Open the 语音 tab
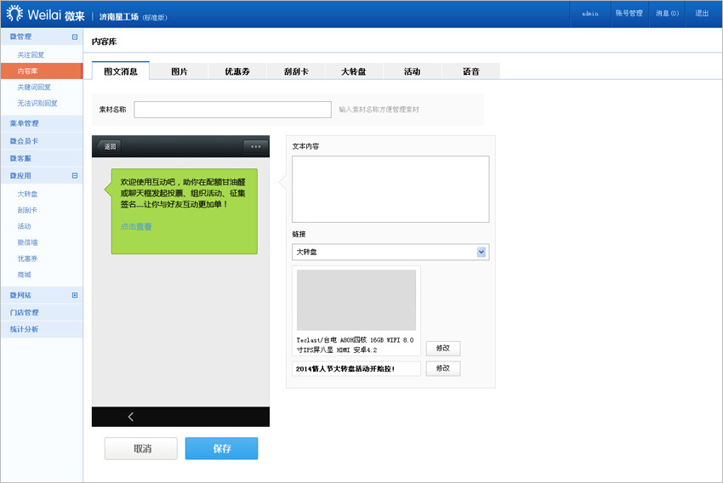The image size is (723, 483). pos(470,71)
